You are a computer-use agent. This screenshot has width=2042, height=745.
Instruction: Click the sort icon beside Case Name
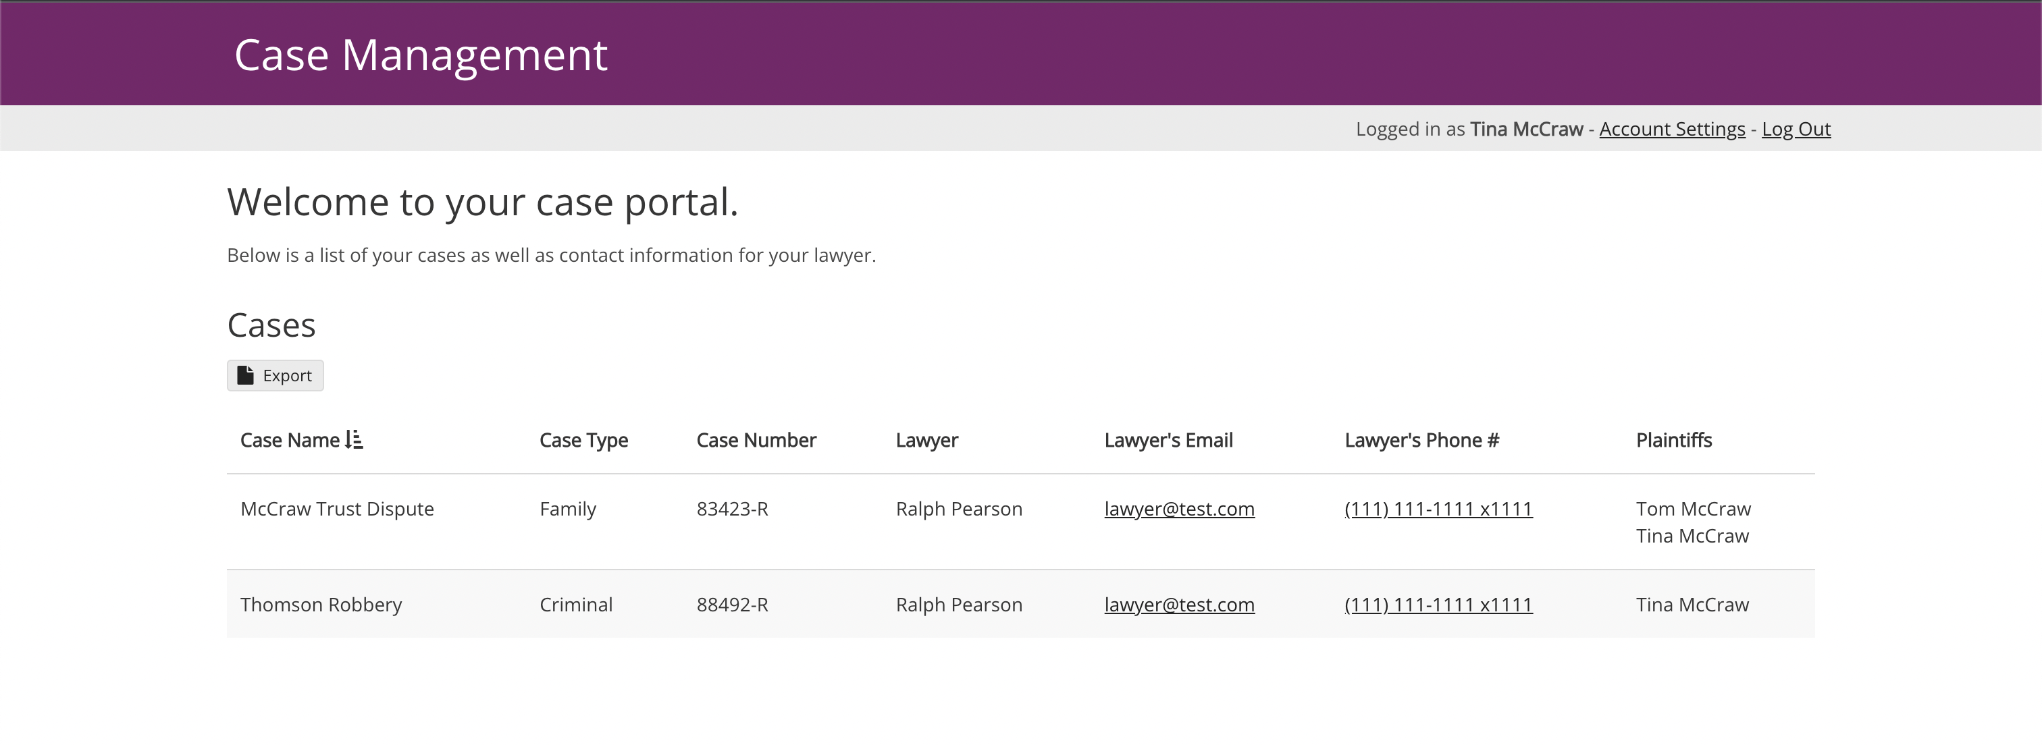point(354,439)
